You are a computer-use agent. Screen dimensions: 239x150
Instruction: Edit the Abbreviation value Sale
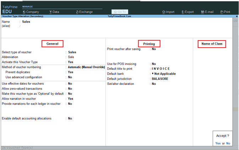71,57
